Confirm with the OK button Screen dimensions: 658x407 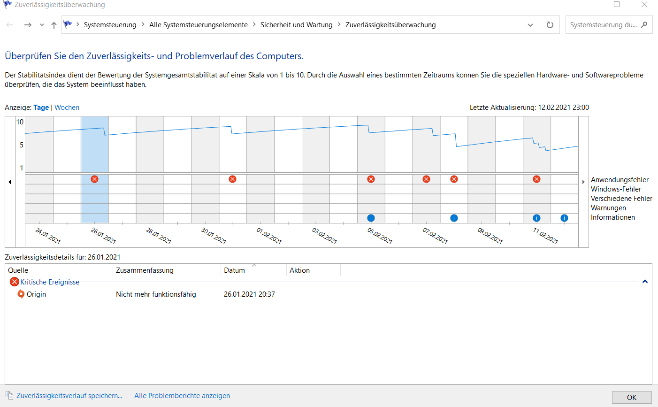coord(632,397)
